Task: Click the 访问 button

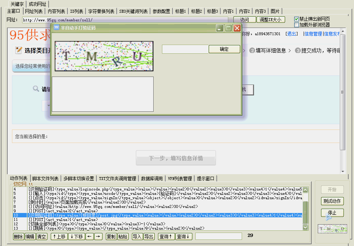Action: (x=245, y=20)
